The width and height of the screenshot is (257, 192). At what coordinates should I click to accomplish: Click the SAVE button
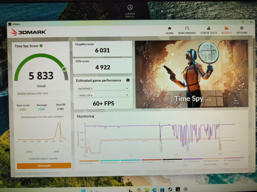click(56, 151)
